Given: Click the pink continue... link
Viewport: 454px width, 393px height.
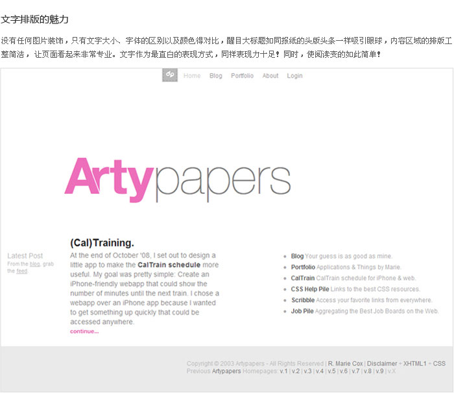Looking at the screenshot, I should pyautogui.click(x=84, y=331).
